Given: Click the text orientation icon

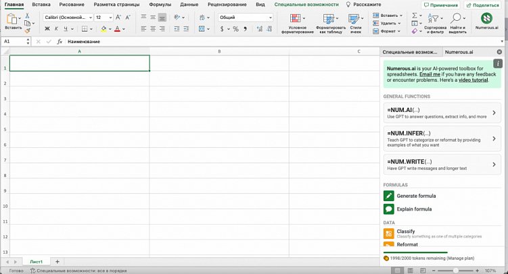Looking at the screenshot, I should click(177, 18).
